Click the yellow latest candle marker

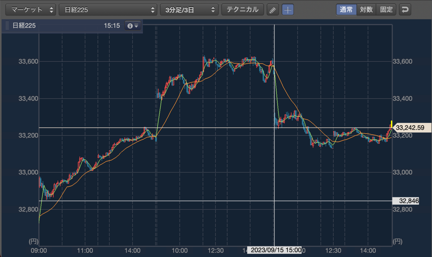click(x=392, y=123)
